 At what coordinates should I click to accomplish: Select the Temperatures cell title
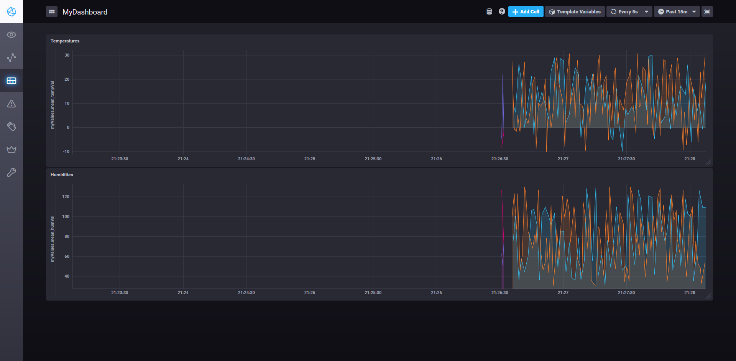(65, 41)
